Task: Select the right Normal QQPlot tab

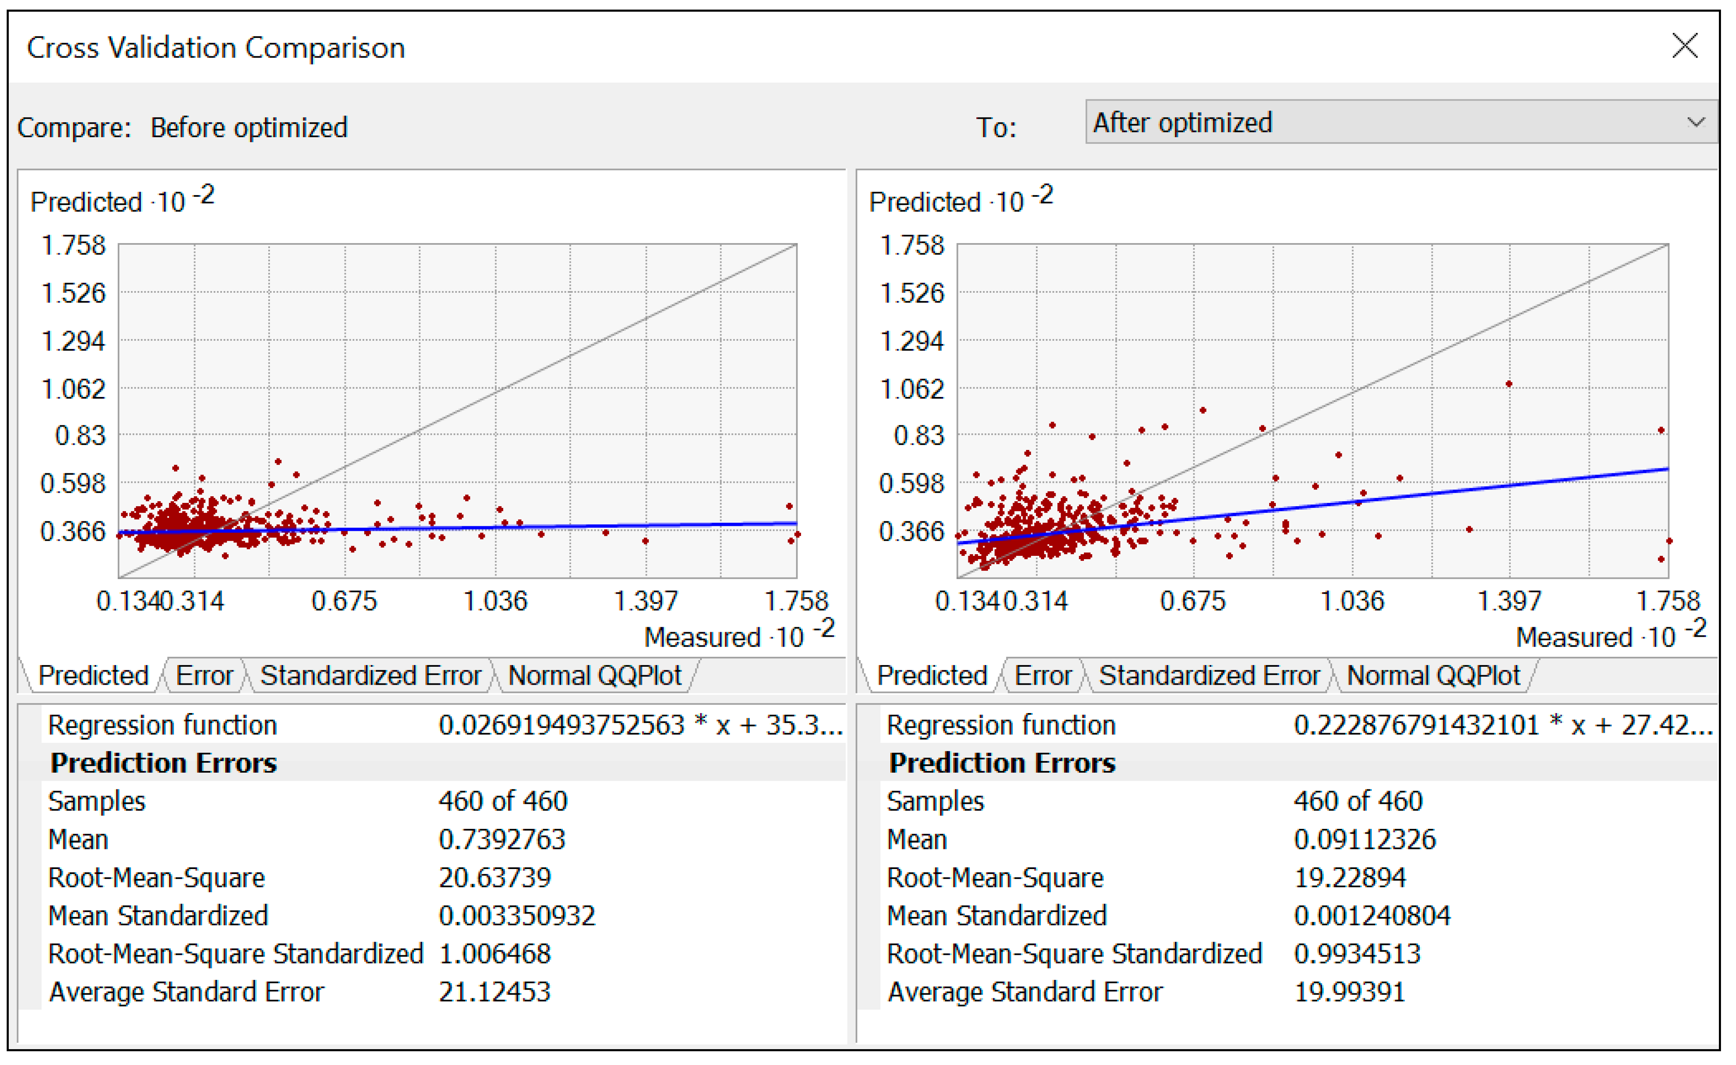Action: (x=1433, y=676)
